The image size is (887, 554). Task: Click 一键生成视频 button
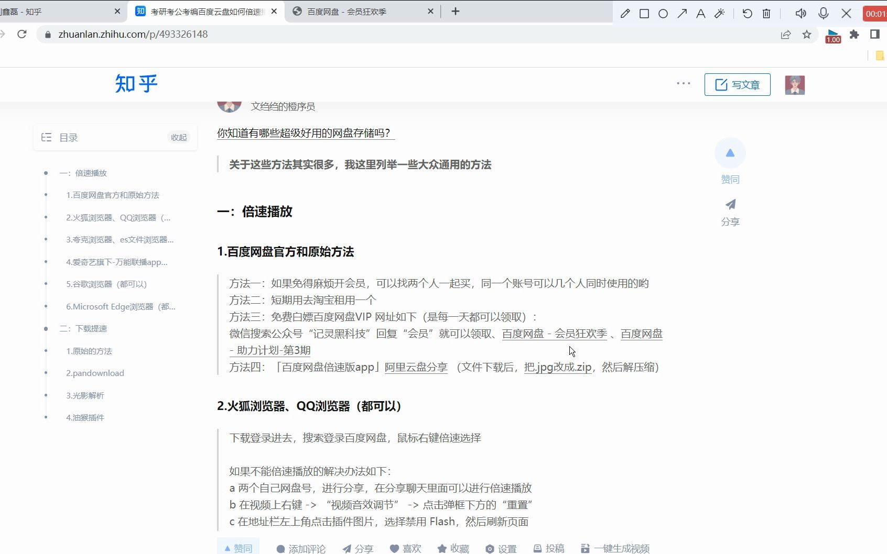click(615, 548)
